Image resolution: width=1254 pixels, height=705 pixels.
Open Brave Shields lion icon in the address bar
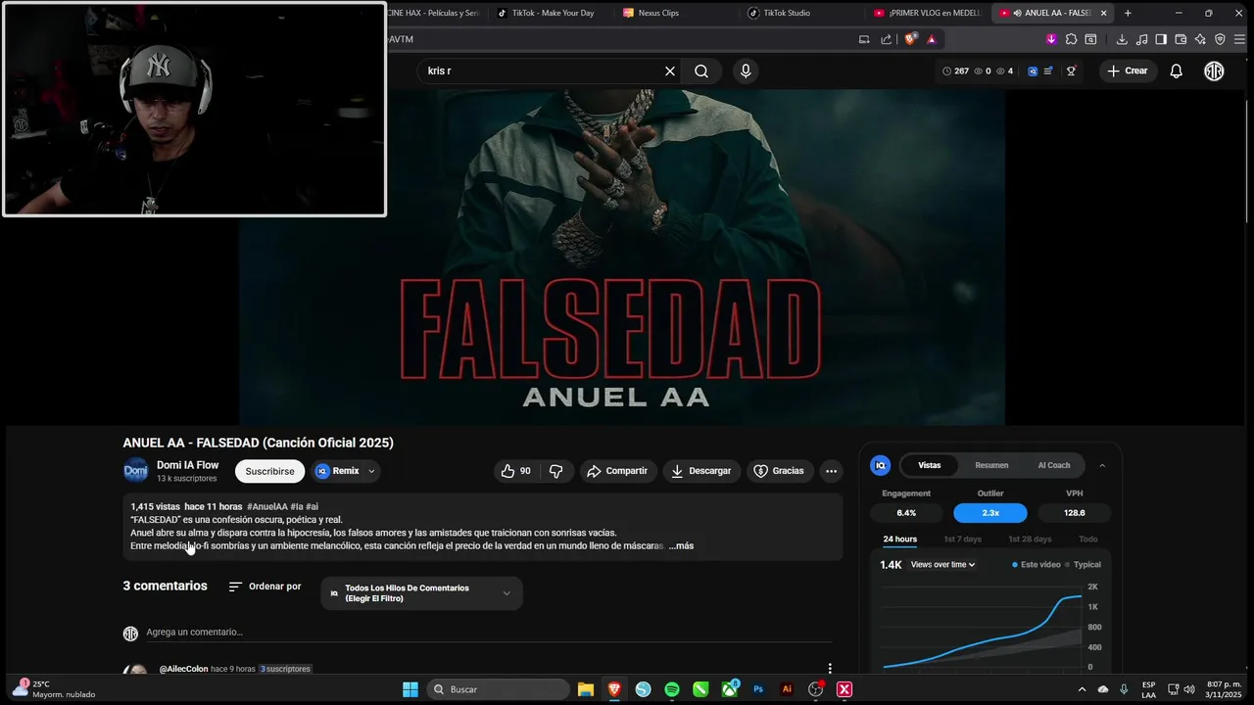point(911,39)
